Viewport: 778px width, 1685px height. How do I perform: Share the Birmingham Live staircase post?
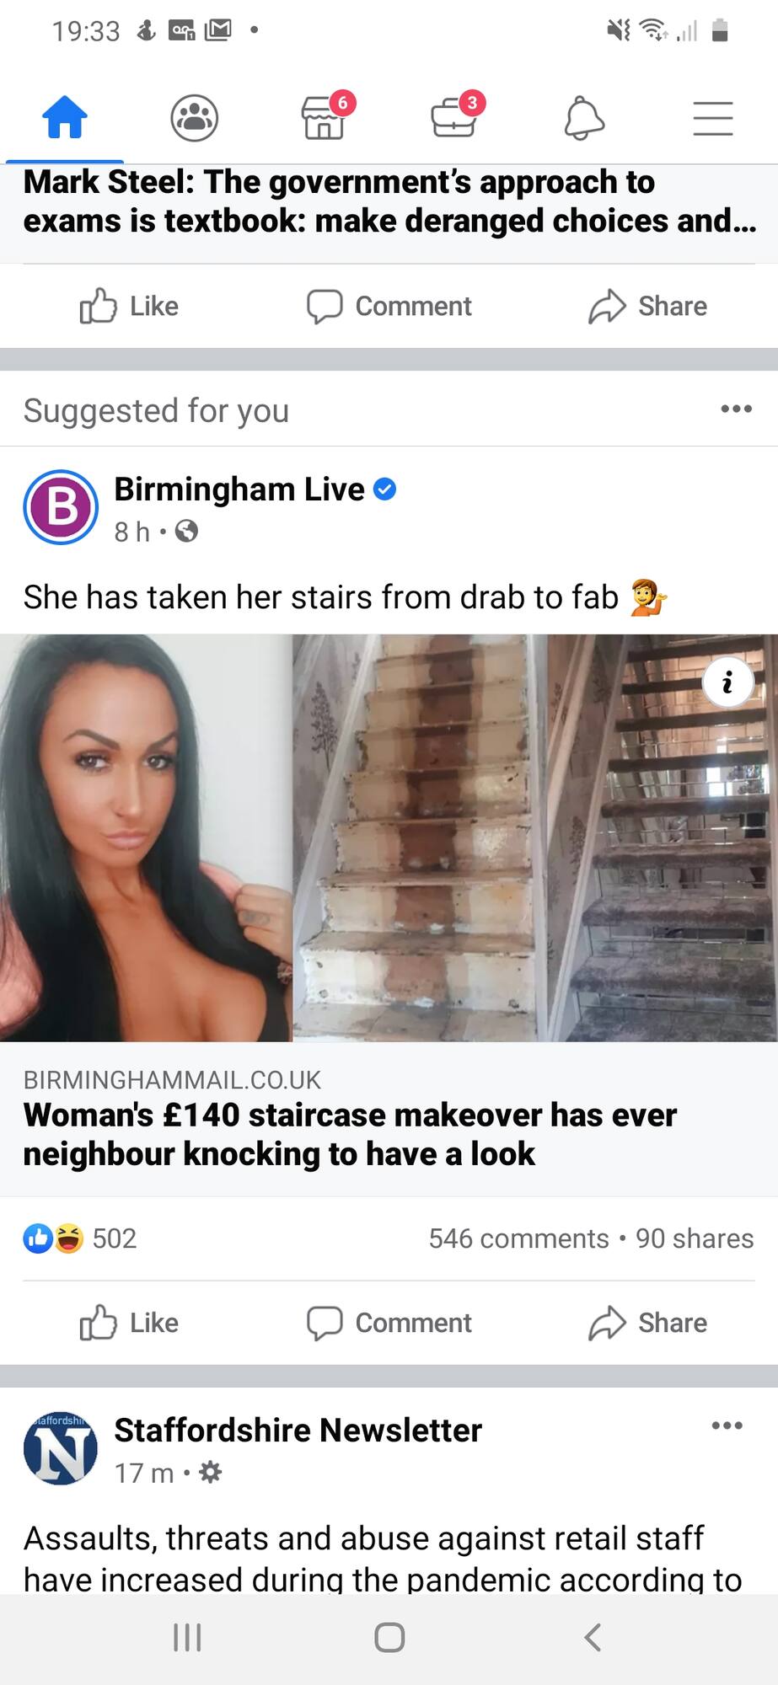tap(647, 1323)
